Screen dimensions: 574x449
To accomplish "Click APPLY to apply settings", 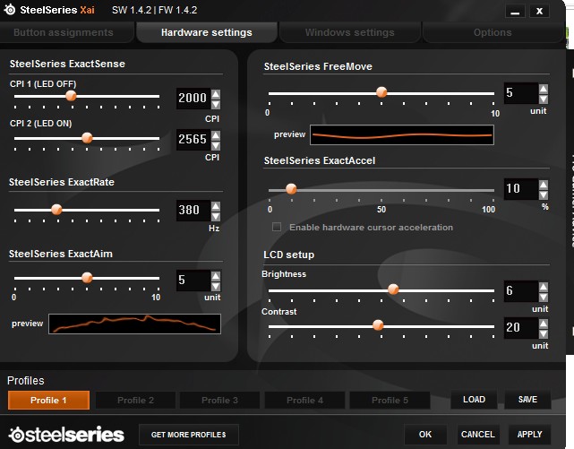I will coord(530,435).
